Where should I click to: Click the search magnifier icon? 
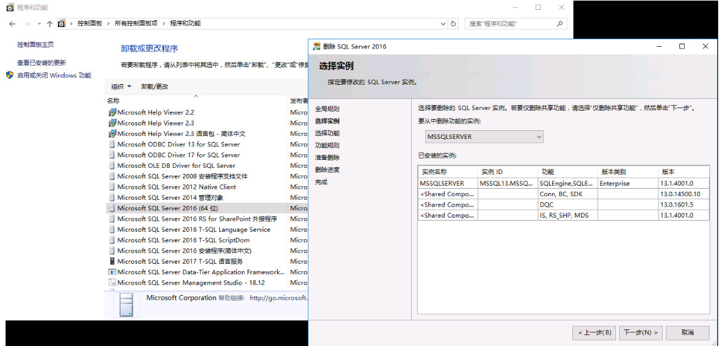coord(559,23)
